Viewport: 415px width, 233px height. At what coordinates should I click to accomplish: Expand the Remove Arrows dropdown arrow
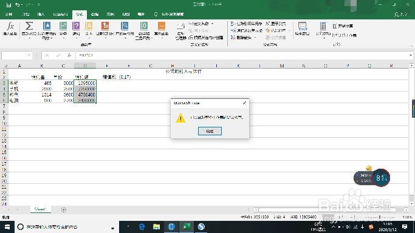255,38
